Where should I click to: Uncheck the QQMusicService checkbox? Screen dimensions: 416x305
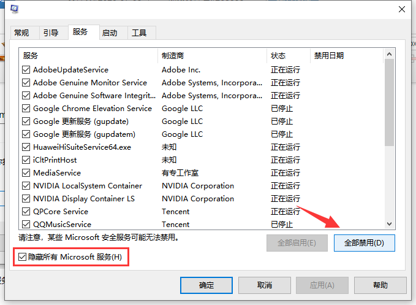tap(26, 225)
